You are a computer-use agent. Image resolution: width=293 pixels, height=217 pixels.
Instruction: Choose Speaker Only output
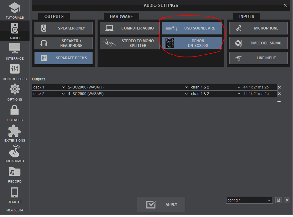click(x=63, y=28)
